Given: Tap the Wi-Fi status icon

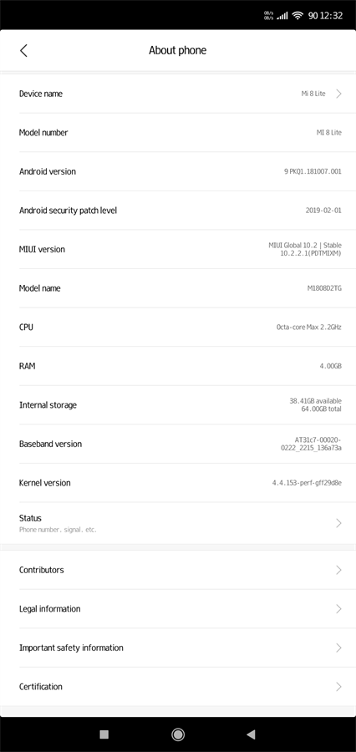Looking at the screenshot, I should pos(298,16).
